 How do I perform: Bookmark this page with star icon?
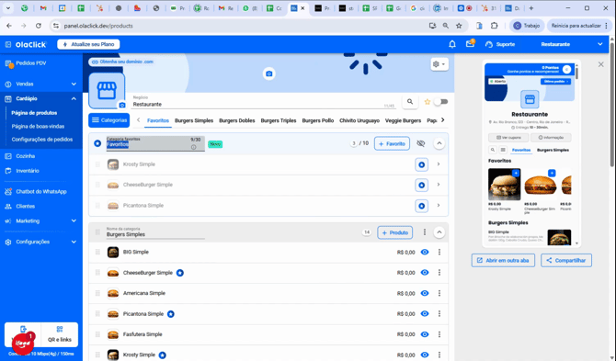click(x=459, y=26)
